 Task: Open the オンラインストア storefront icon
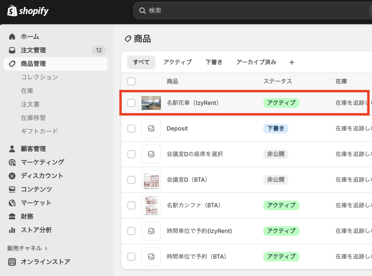tap(12, 262)
